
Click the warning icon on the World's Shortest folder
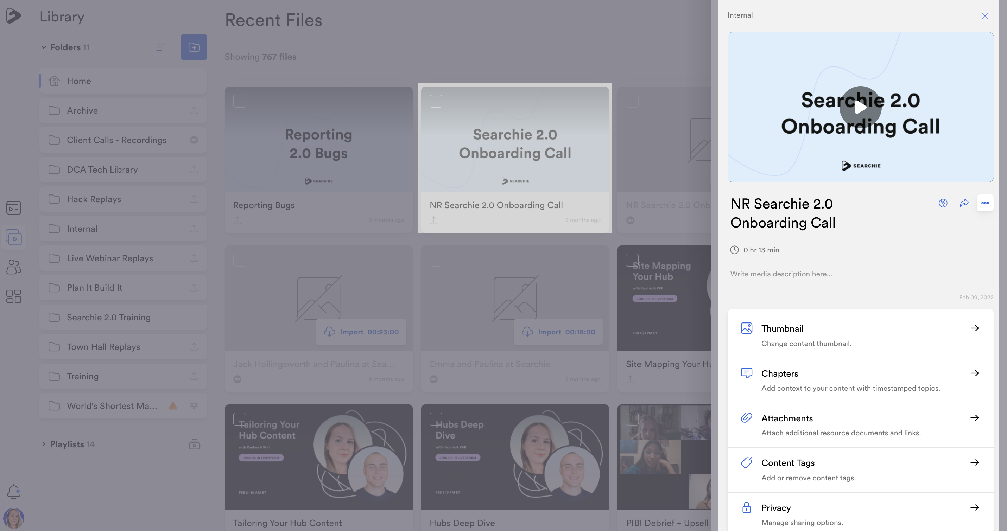pos(173,405)
